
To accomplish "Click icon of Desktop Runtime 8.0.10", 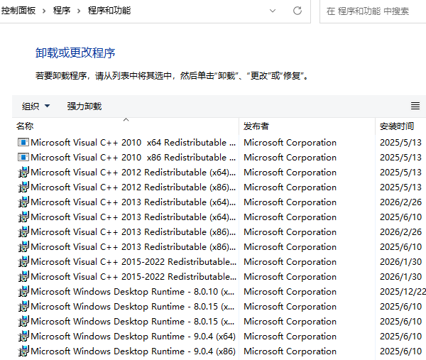I will click(23, 292).
